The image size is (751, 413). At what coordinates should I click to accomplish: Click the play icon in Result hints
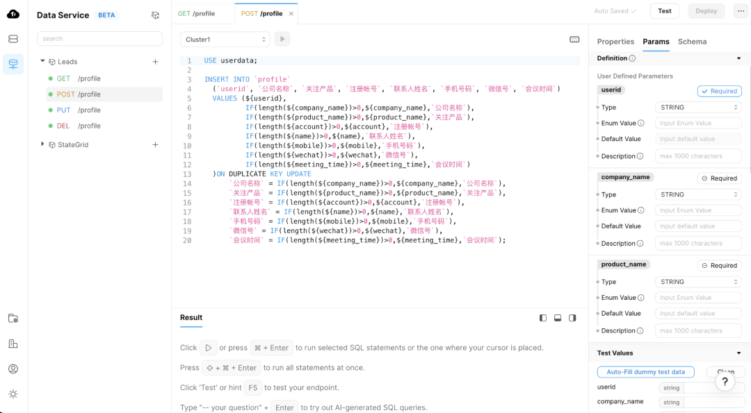click(x=209, y=348)
